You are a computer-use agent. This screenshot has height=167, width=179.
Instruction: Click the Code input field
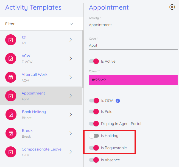[x=133, y=45]
